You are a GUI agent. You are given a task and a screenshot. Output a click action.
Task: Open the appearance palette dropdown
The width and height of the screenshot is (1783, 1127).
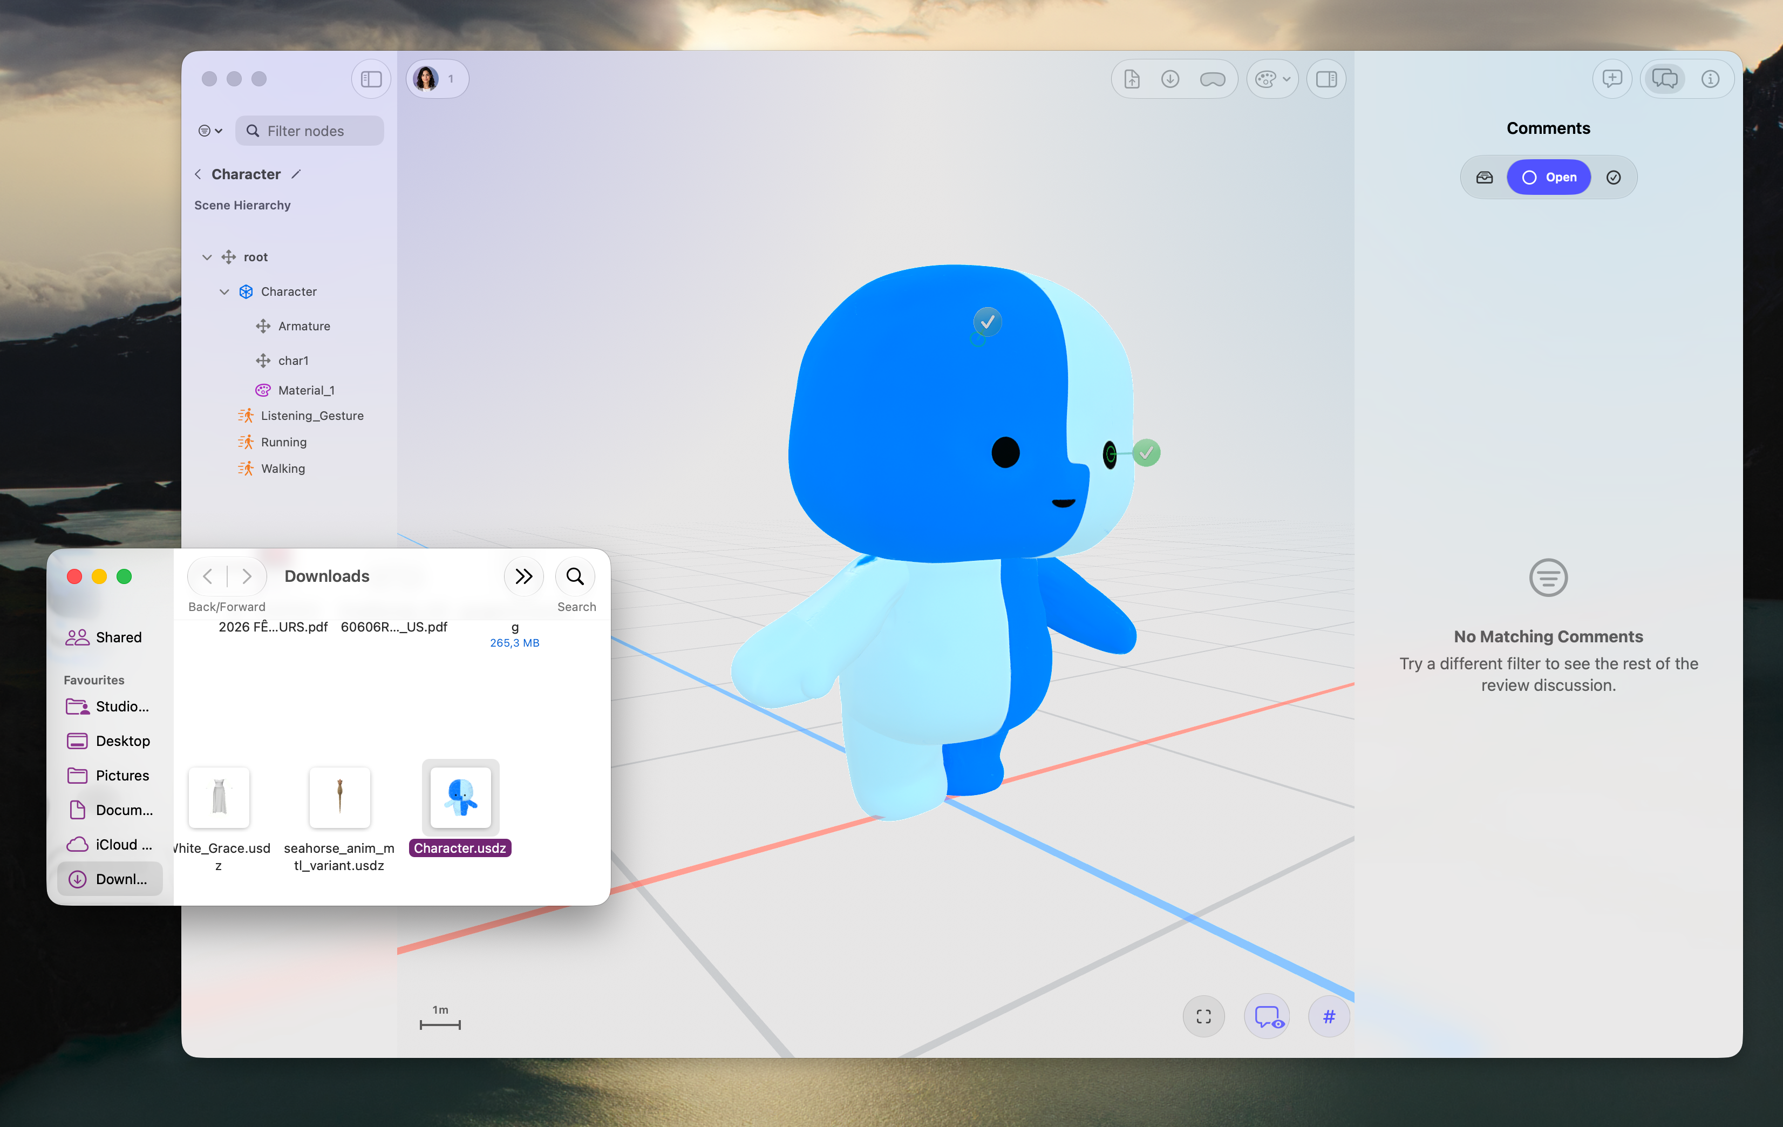1272,78
